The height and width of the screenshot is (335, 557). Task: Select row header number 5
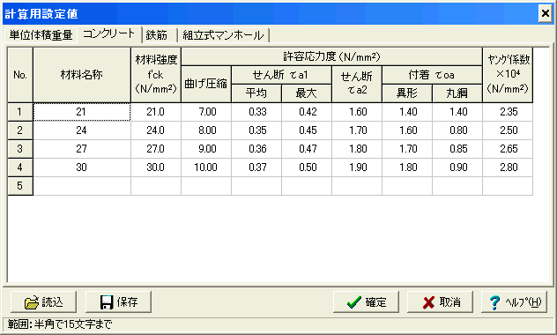(20, 186)
